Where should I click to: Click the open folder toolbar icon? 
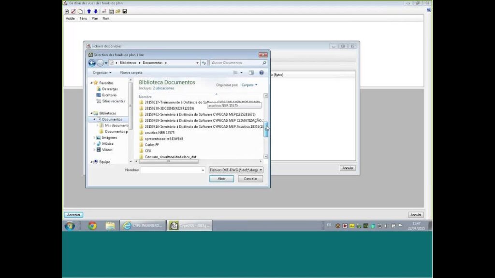(x=118, y=11)
